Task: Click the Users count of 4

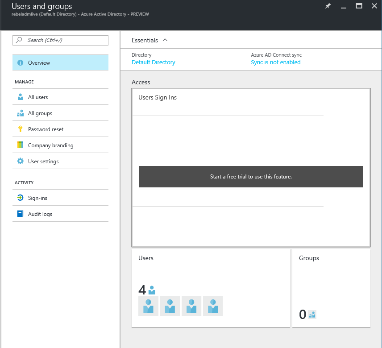Action: pos(142,290)
